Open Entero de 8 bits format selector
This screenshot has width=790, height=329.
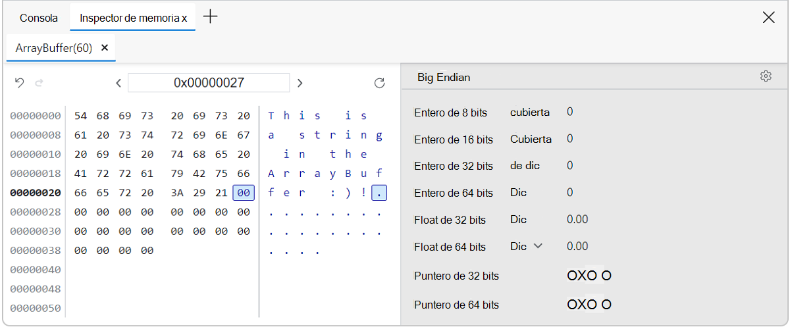click(529, 113)
